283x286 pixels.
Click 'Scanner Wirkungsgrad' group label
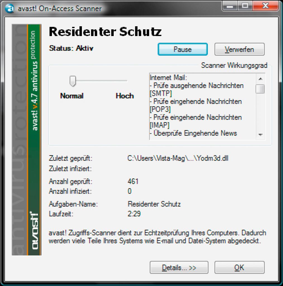(x=234, y=65)
